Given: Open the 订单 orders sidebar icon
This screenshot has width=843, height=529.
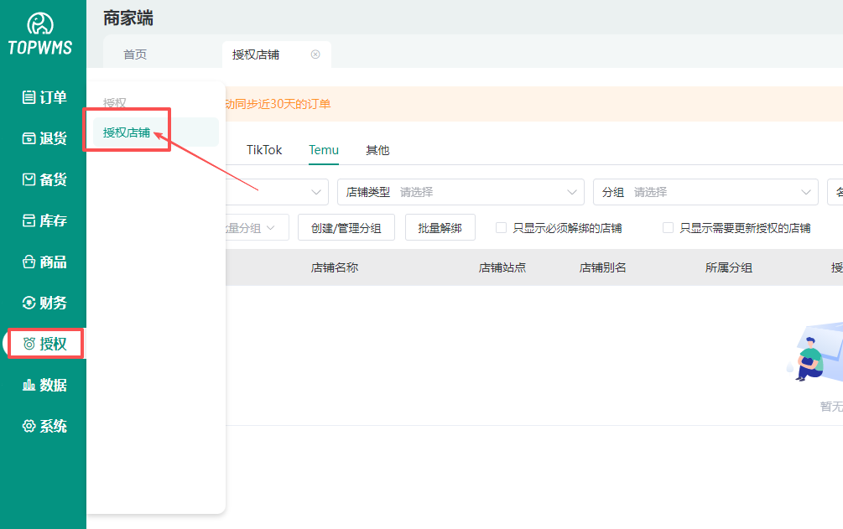Looking at the screenshot, I should coord(29,97).
